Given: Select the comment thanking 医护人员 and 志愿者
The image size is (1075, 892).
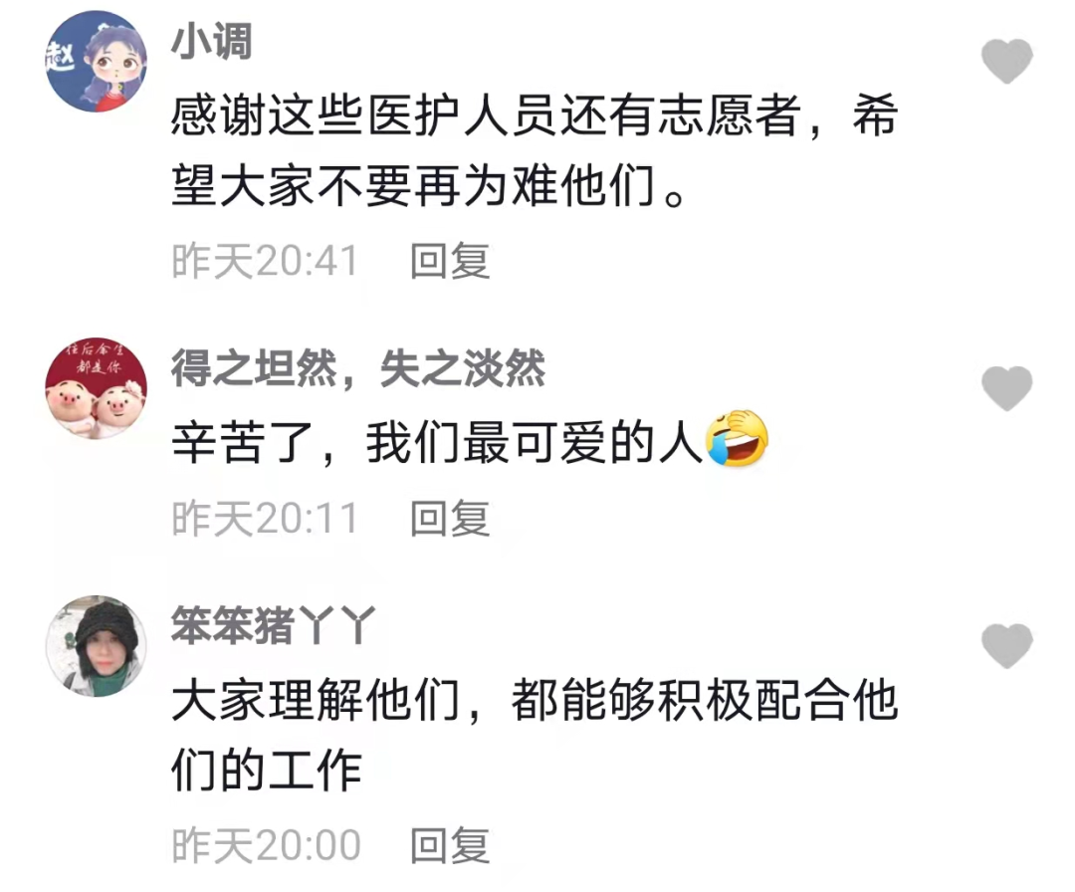Looking at the screenshot, I should [x=535, y=150].
